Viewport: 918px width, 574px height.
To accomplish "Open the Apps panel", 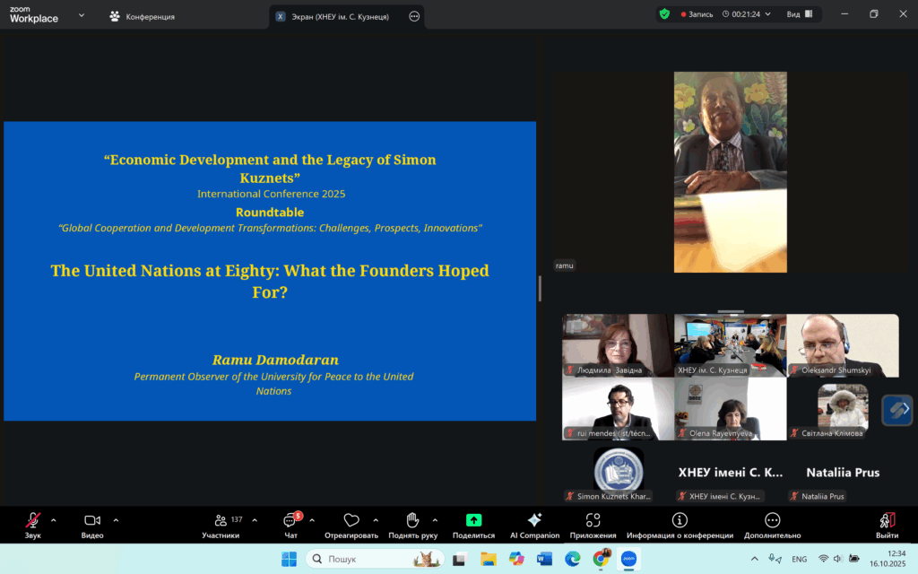I will [593, 520].
